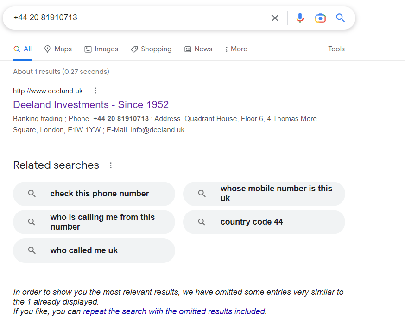The image size is (405, 323).
Task: Open options dots beside Related searches
Action: [x=111, y=165]
